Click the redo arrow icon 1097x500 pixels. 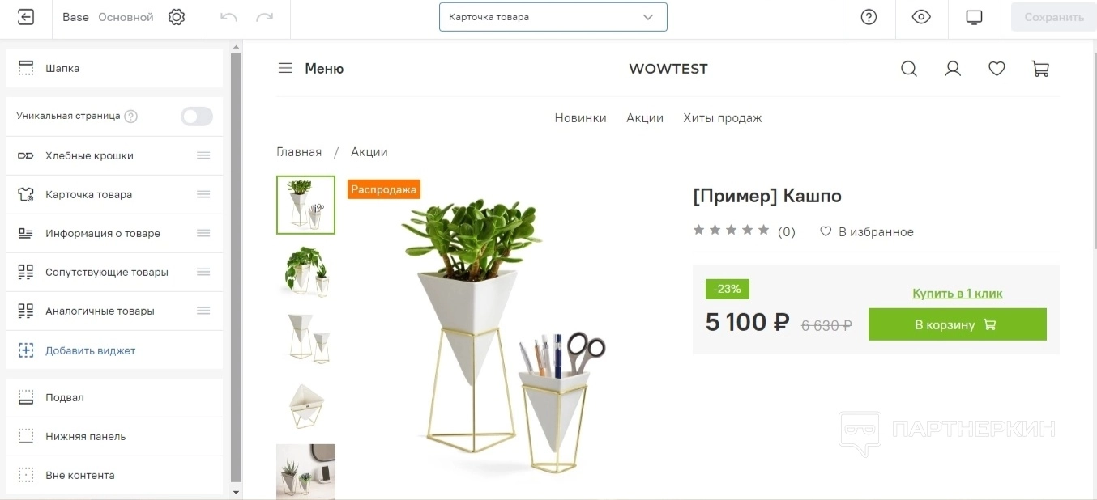click(264, 17)
